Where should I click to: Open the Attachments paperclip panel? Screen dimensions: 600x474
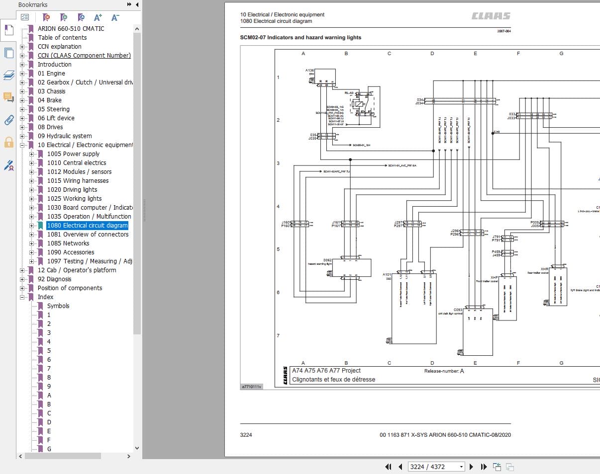click(x=8, y=120)
